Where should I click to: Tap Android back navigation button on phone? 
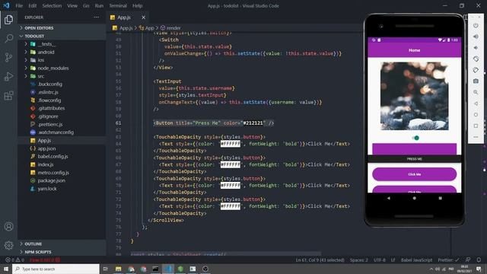point(389,198)
